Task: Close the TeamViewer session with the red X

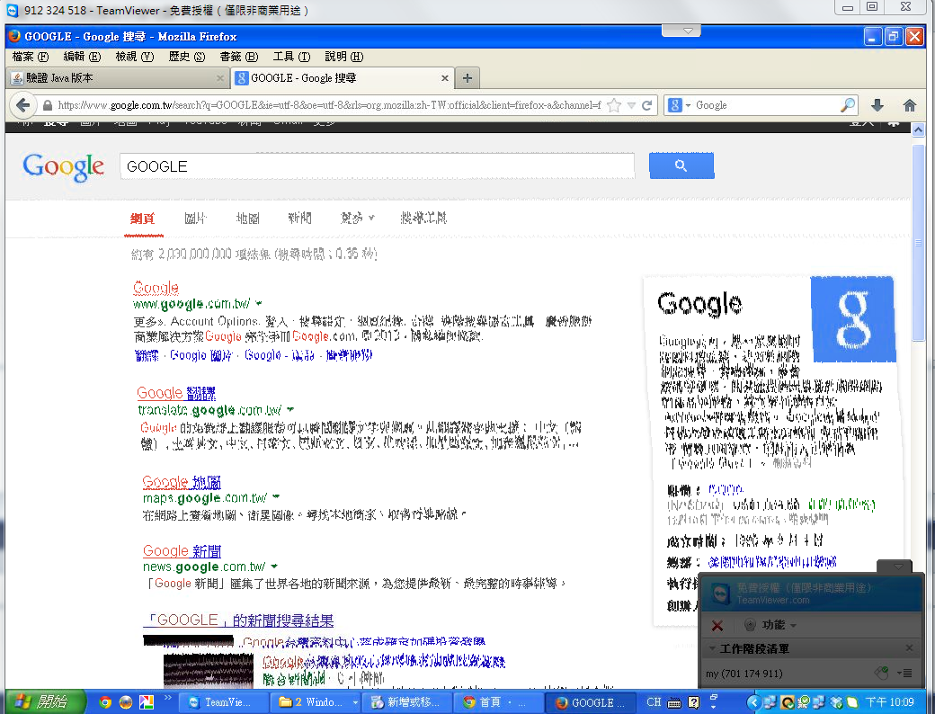Action: click(717, 625)
